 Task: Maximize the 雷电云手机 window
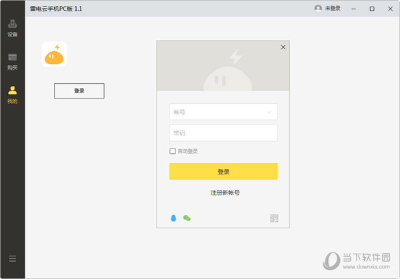click(372, 9)
